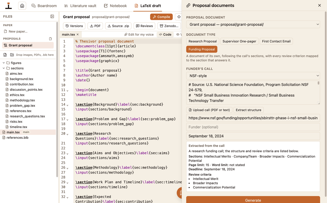Screen dimensions: 327x203
Task: Click the Generate button
Action: click(253, 200)
